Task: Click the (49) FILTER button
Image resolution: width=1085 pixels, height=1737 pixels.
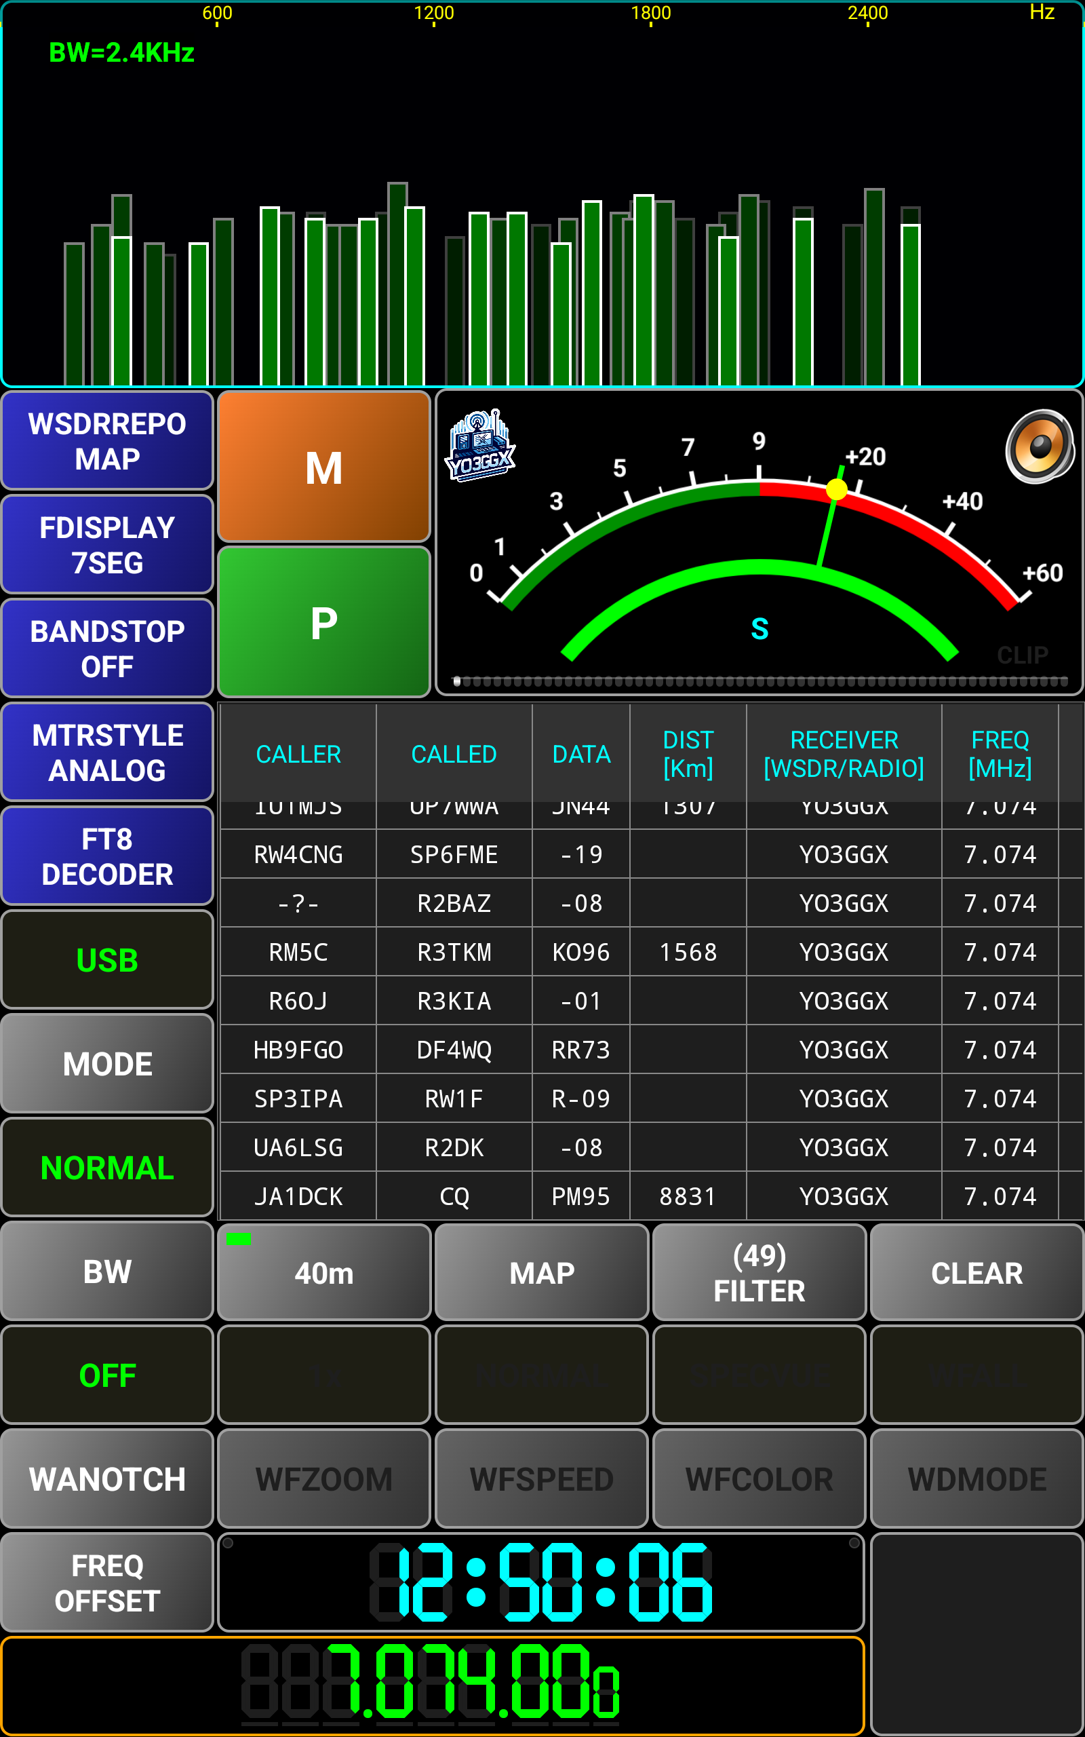Action: coord(759,1274)
